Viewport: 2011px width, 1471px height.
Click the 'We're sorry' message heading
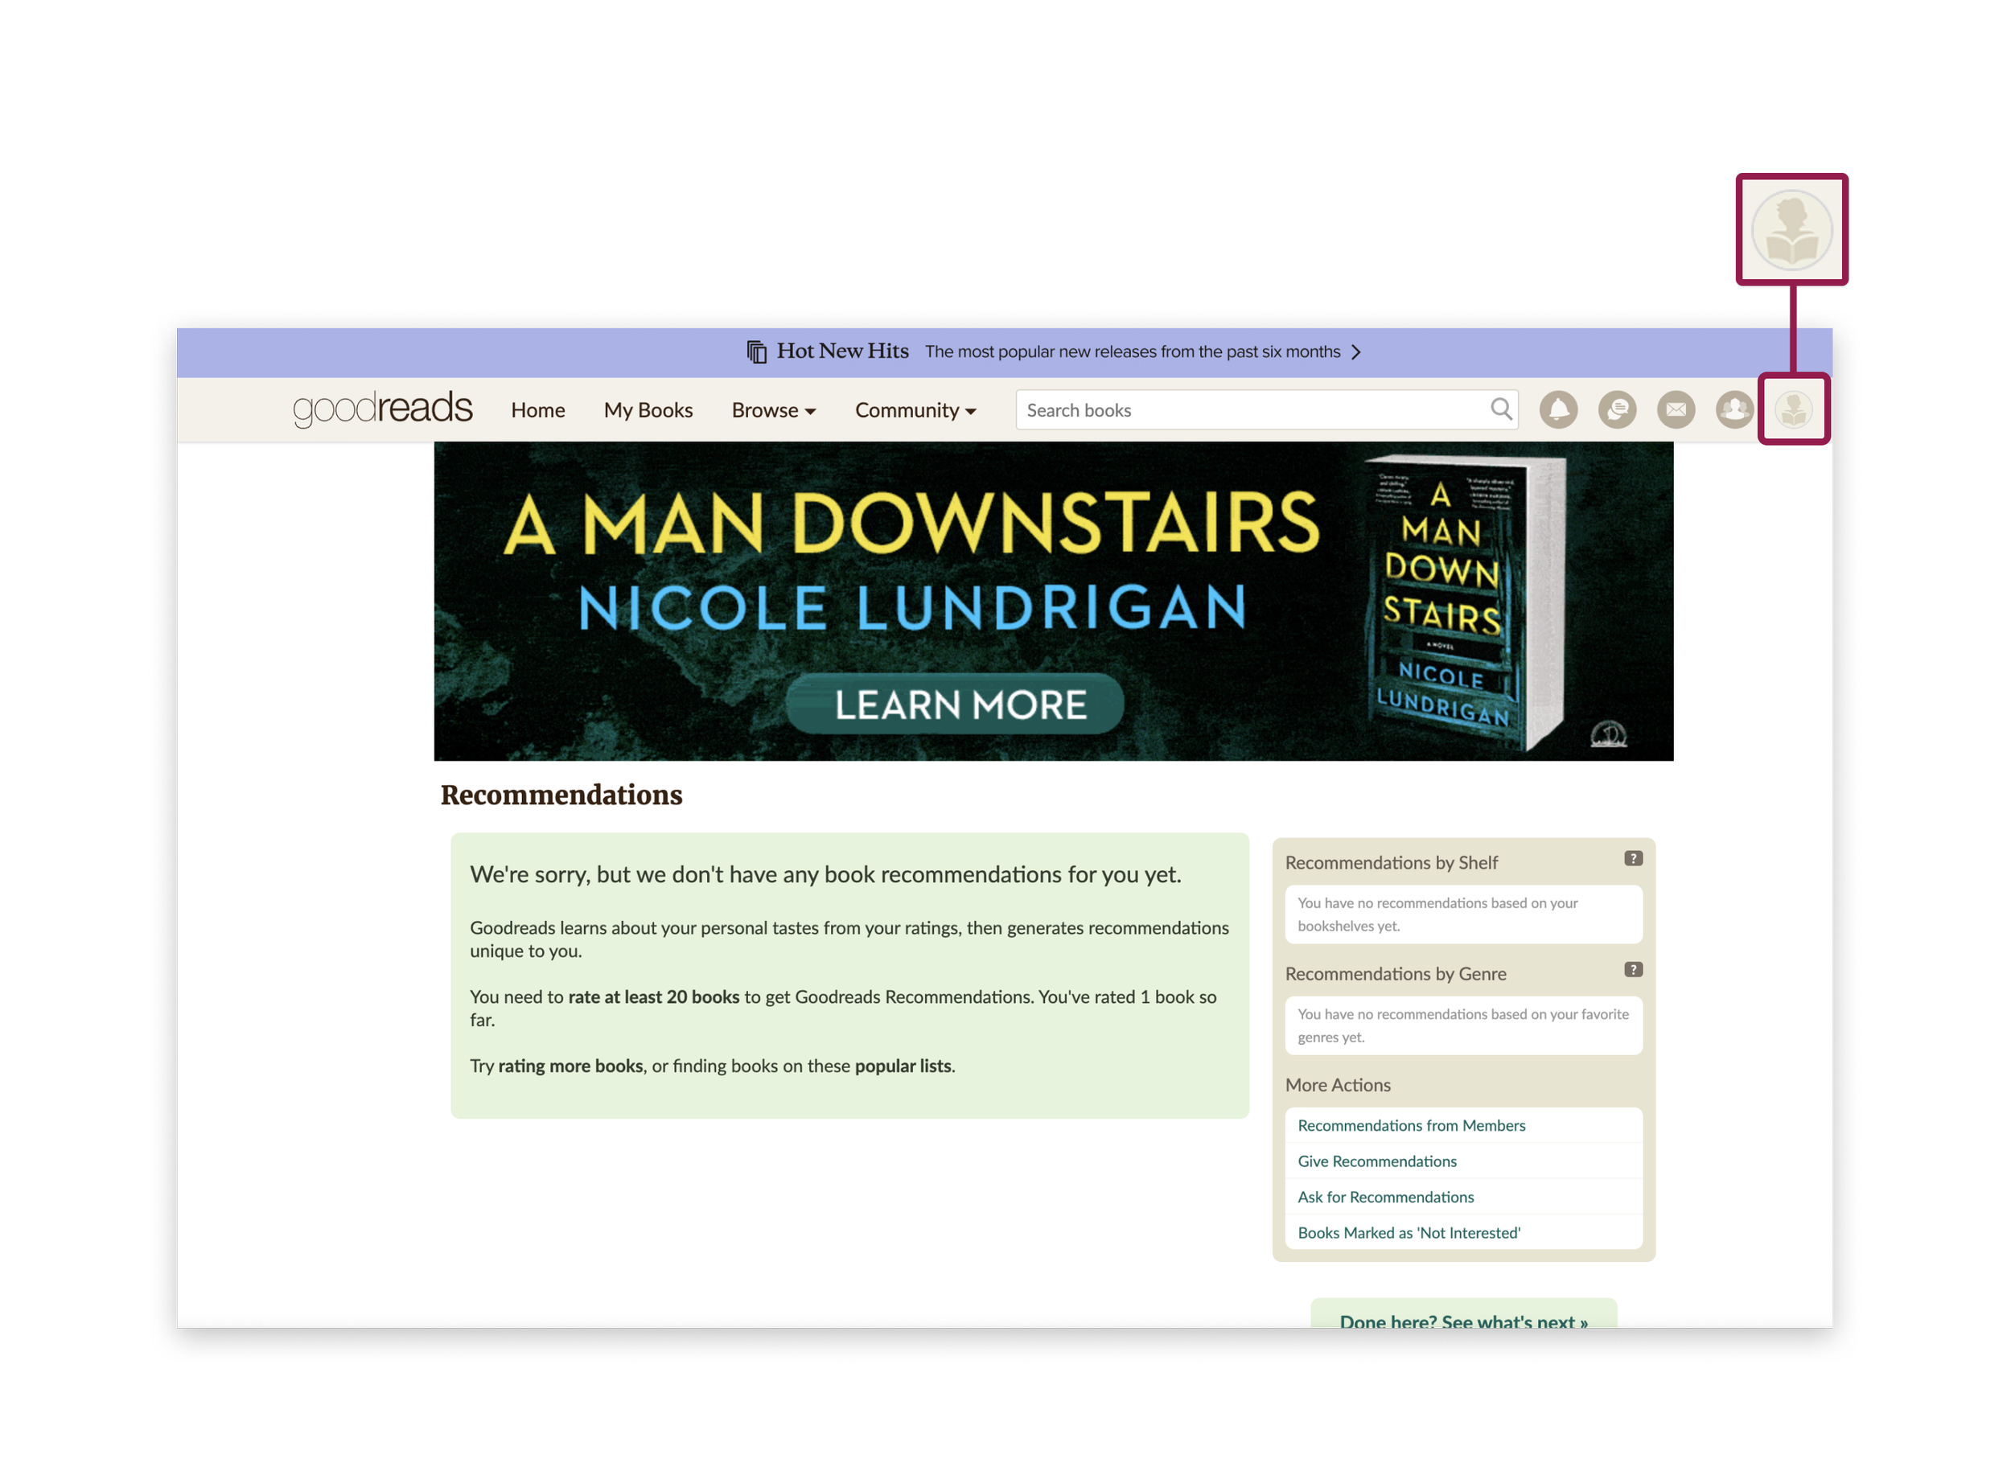pos(825,874)
